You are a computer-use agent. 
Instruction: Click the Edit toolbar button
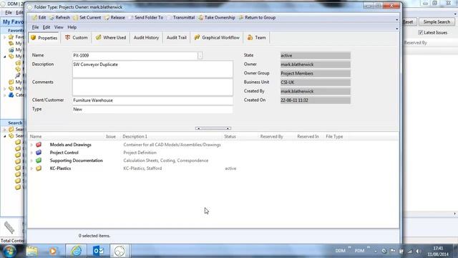39,17
